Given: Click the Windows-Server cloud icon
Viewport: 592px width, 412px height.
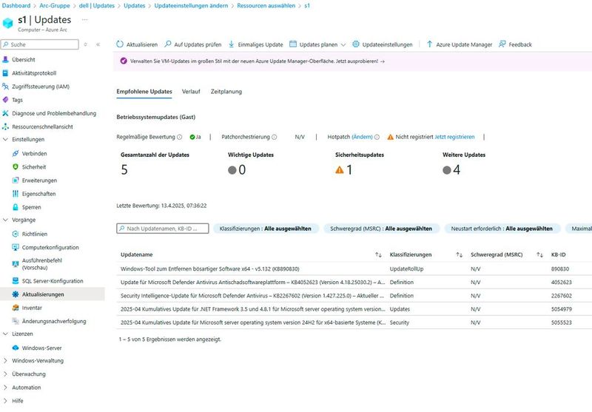Looking at the screenshot, I should [16, 348].
